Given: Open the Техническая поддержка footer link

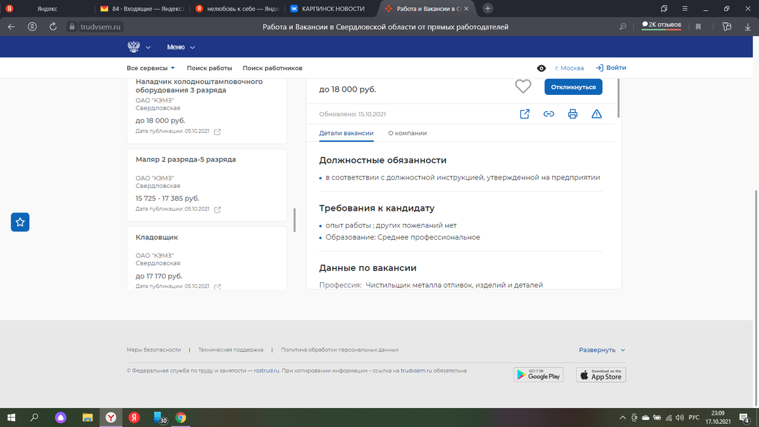Looking at the screenshot, I should (x=232, y=349).
